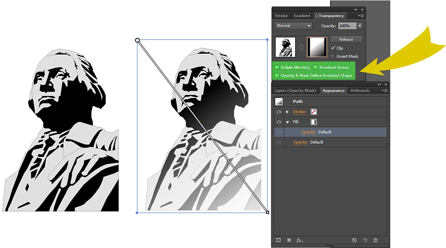This screenshot has height=248, width=446.
Task: Enable the Isolate Blending checkbox
Action: 277,67
